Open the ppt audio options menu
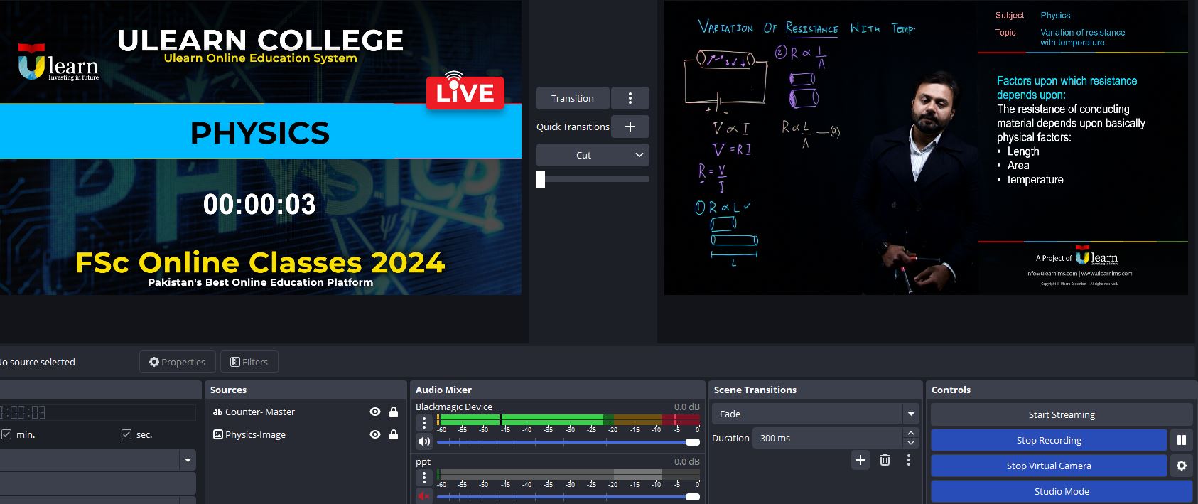This screenshot has width=1198, height=504. point(424,478)
